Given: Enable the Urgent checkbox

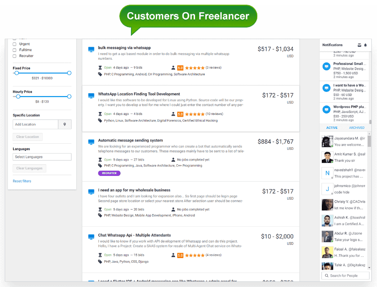Looking at the screenshot, I should pyautogui.click(x=14, y=44).
